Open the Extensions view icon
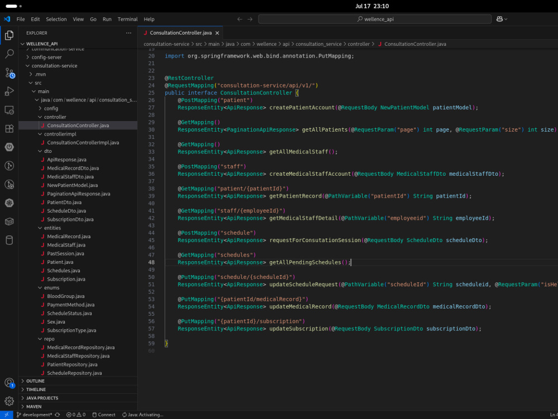The height and width of the screenshot is (419, 558). coord(9,128)
